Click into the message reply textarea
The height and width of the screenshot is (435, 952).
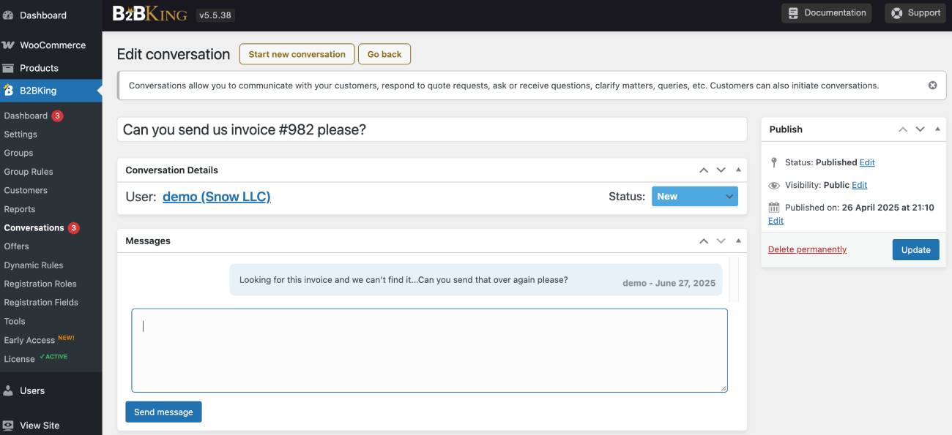click(429, 350)
